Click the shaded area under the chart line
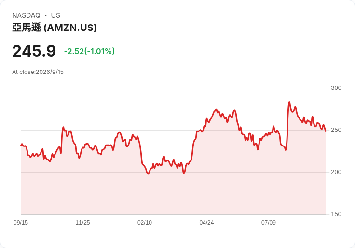The height and width of the screenshot is (248, 355). [173, 193]
